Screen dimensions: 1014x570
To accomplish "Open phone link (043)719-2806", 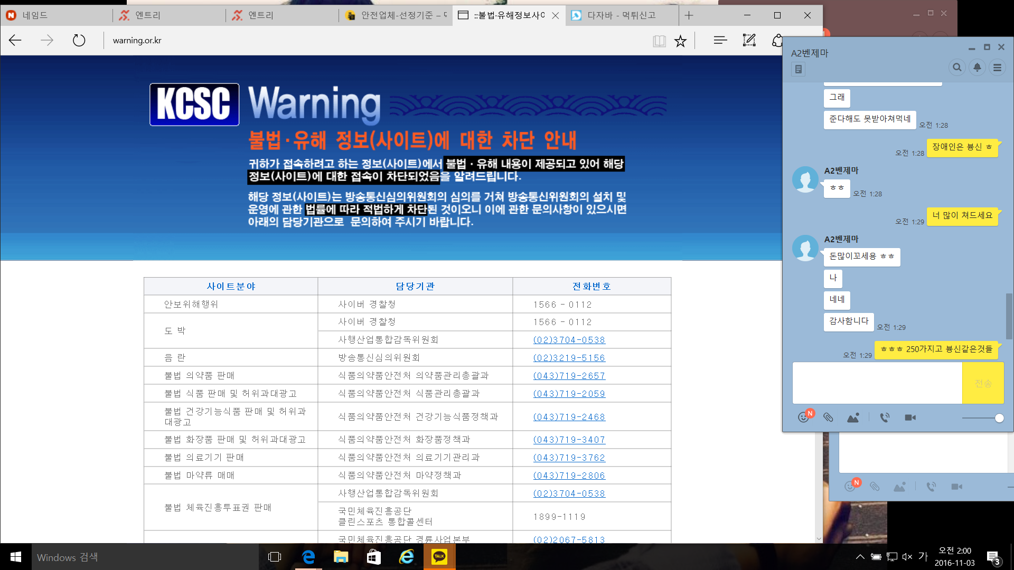I will 569,476.
